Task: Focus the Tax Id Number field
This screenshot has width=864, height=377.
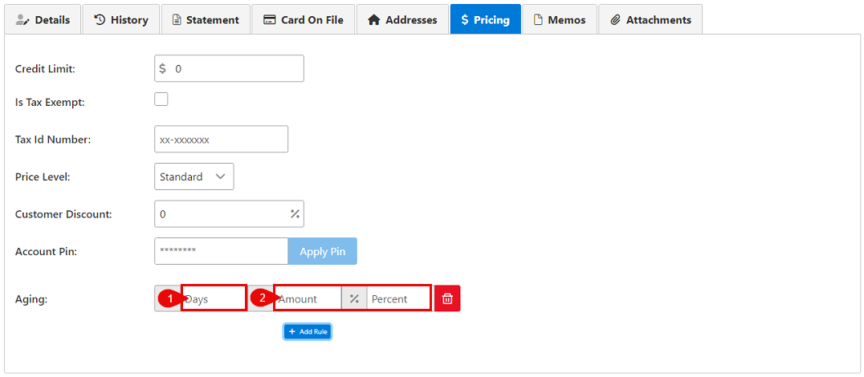Action: [221, 139]
